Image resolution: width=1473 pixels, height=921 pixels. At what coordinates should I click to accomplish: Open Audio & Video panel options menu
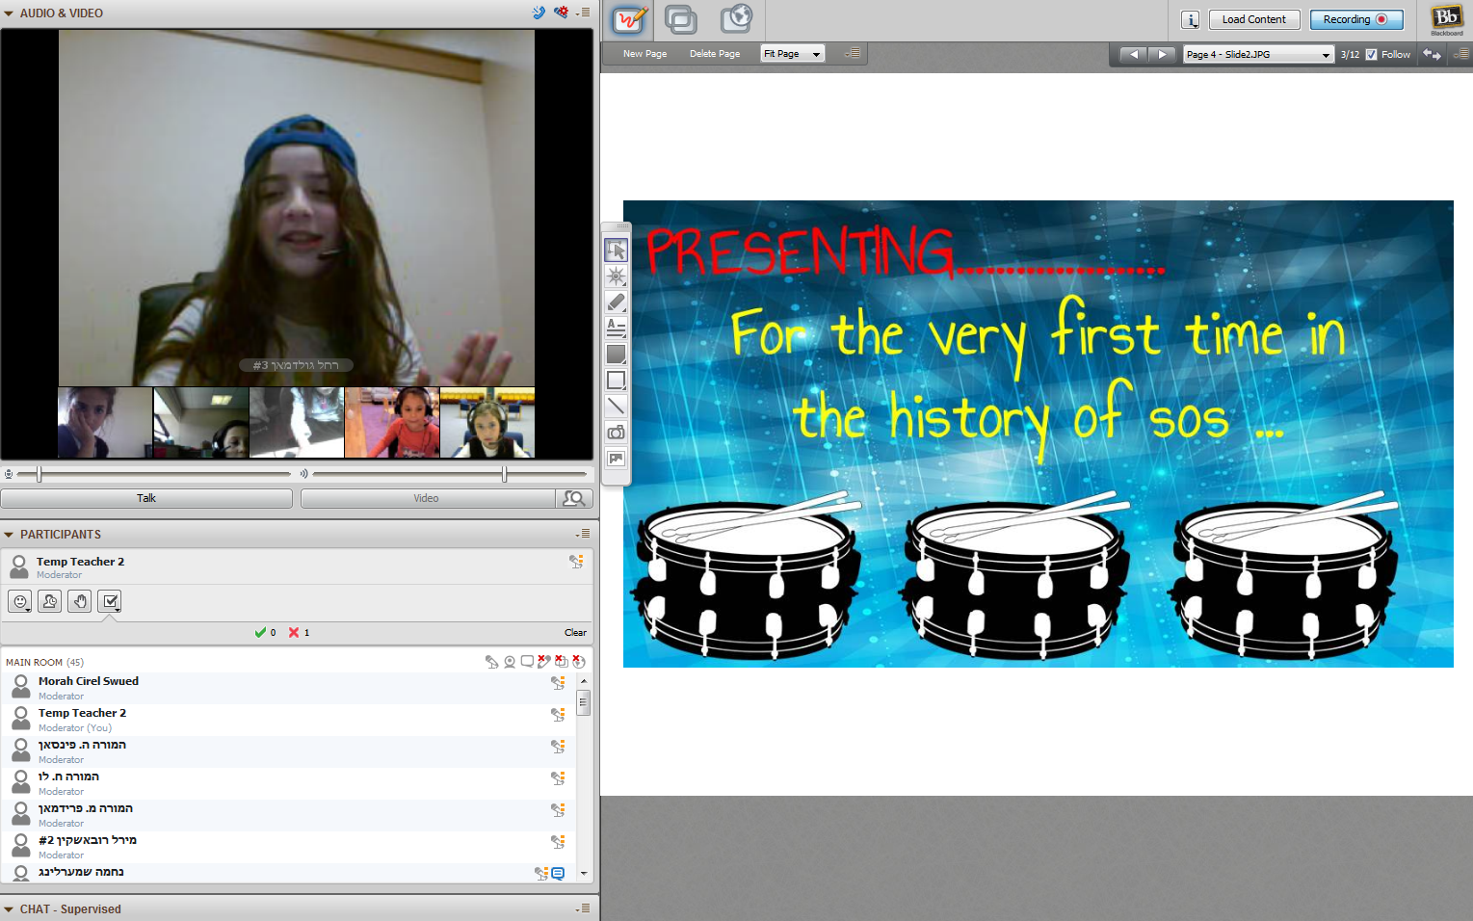coord(583,13)
